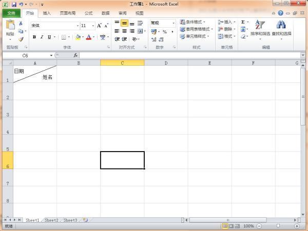Click the increase font size icon
The image size is (308, 231).
[100, 25]
